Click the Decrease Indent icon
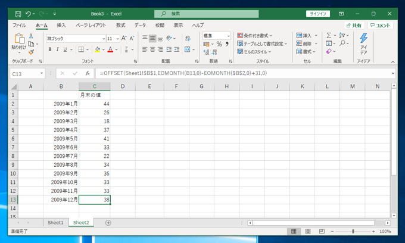This screenshot has height=243, width=405. pos(169,49)
